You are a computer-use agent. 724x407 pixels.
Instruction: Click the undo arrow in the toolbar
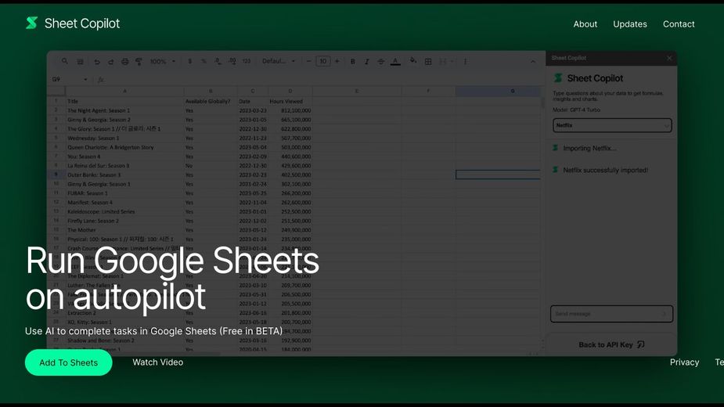97,61
